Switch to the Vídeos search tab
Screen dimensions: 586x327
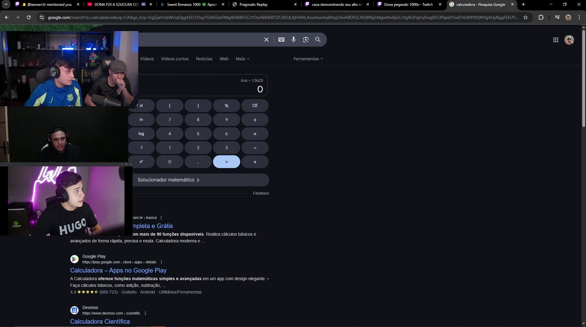(x=147, y=59)
